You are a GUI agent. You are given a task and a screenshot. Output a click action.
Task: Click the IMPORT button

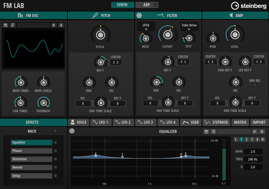pos(259,122)
